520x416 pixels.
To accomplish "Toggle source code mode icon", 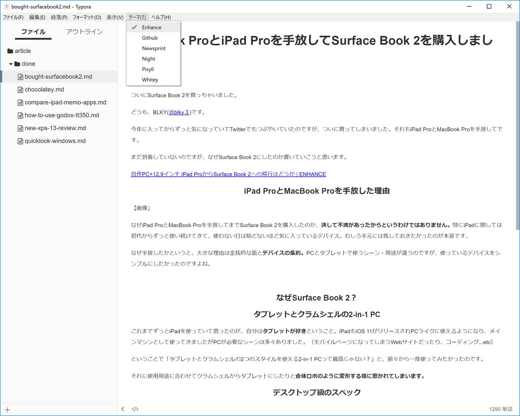I will (x=135, y=409).
